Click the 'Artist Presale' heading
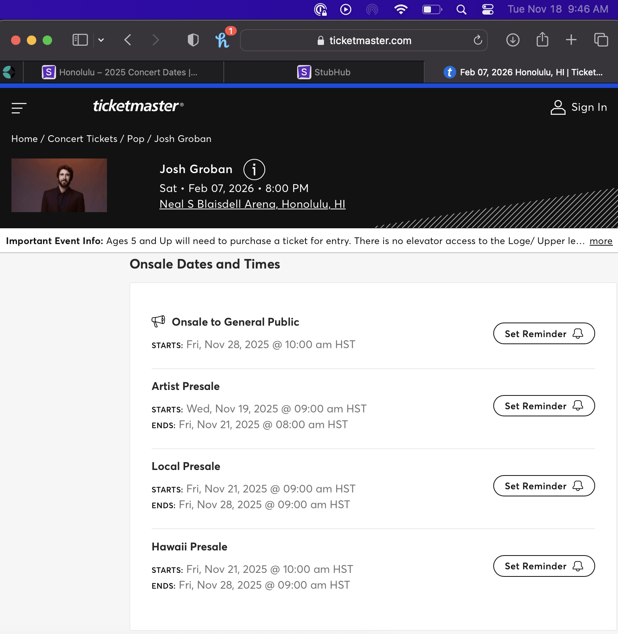The width and height of the screenshot is (618, 634). [186, 386]
